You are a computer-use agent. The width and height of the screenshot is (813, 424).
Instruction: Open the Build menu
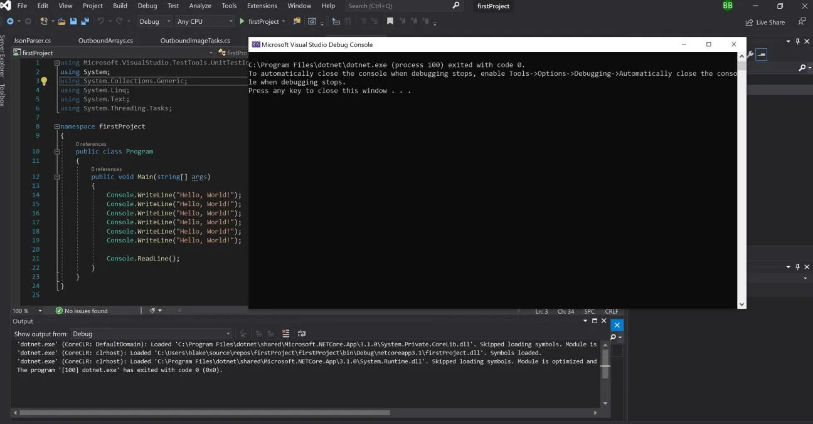(x=120, y=6)
